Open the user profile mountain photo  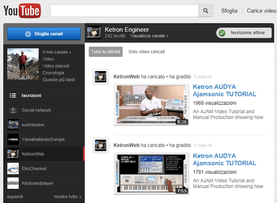coord(23,64)
